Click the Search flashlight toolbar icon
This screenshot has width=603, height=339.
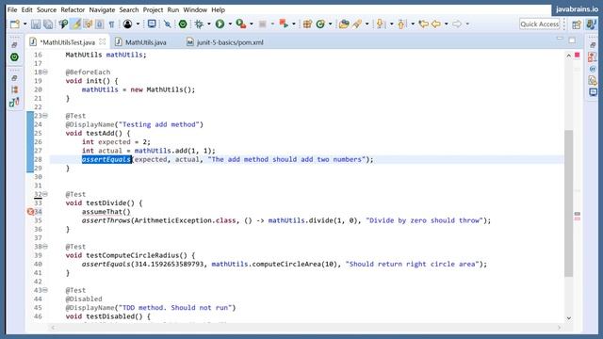357,24
